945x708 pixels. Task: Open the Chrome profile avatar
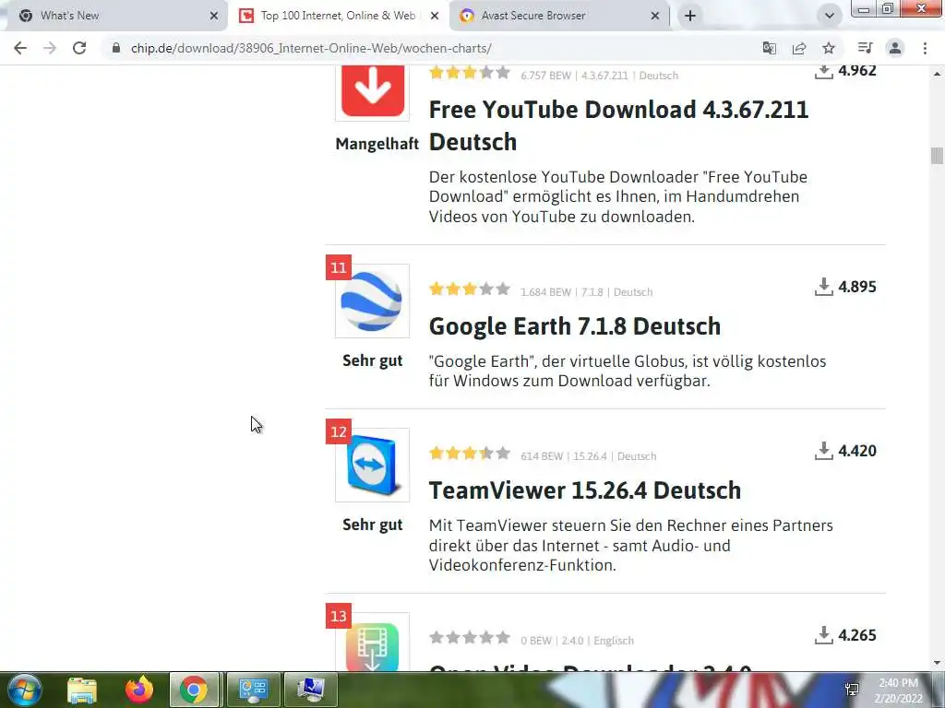895,48
